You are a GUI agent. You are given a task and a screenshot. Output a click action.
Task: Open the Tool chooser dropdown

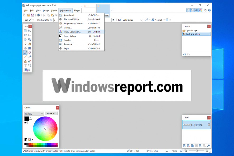[33, 20]
